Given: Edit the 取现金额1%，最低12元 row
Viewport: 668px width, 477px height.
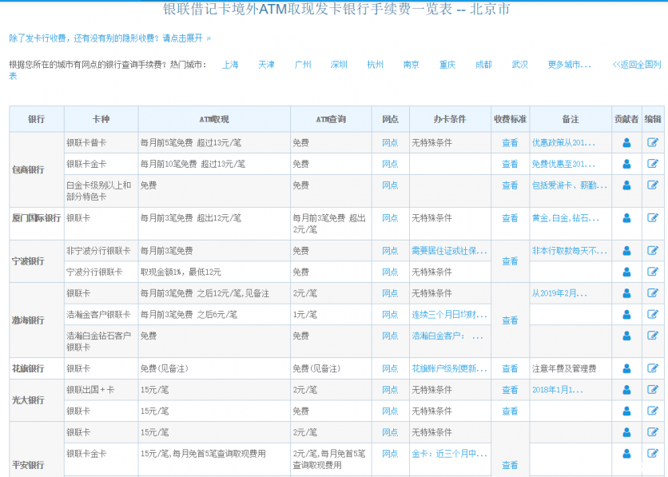Looking at the screenshot, I should [653, 272].
